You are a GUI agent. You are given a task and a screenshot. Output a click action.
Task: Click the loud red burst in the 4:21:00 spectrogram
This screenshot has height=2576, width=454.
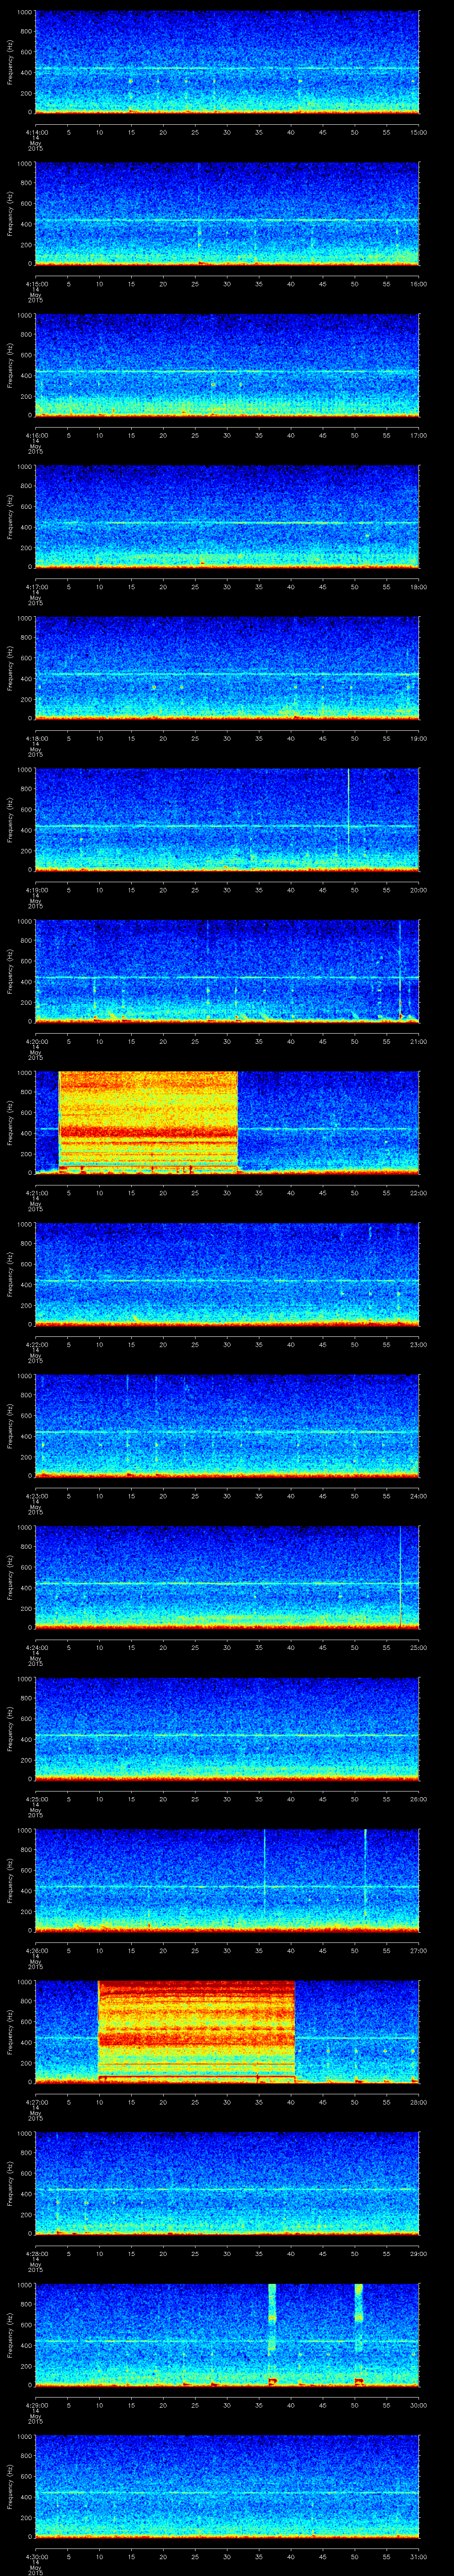coord(148,1120)
